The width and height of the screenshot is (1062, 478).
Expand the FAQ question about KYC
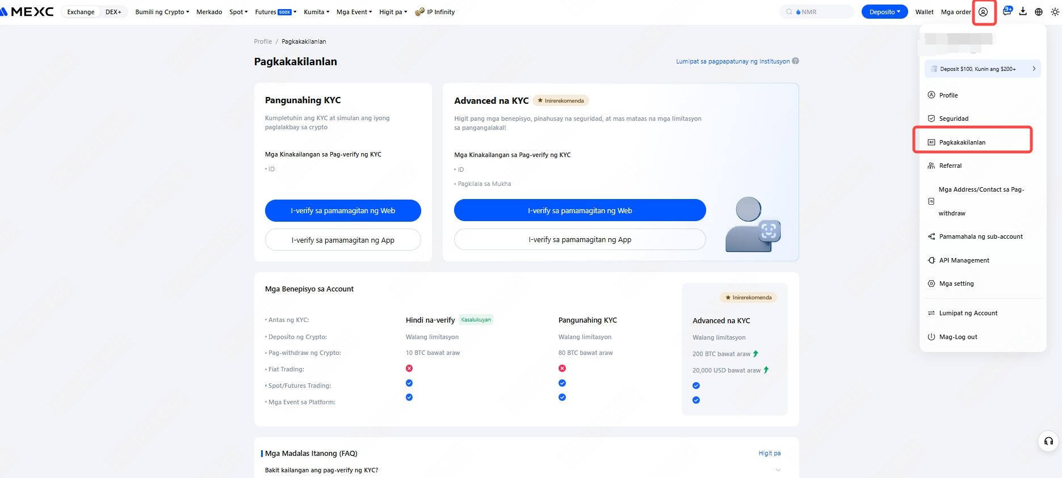(522, 470)
